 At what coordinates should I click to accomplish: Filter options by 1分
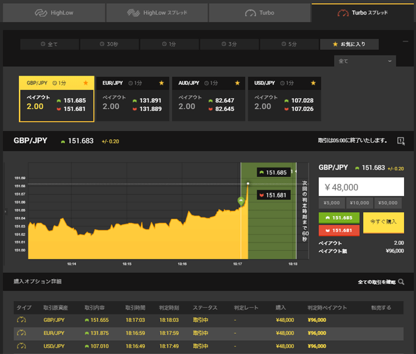pyautogui.click(x=170, y=44)
